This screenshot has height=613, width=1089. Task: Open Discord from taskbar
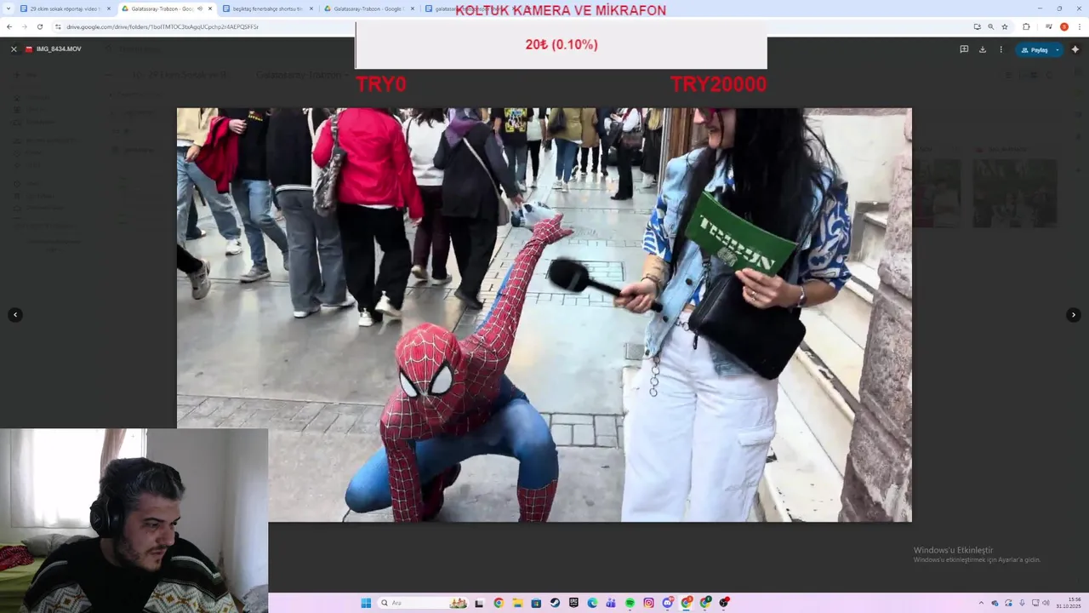pyautogui.click(x=668, y=603)
